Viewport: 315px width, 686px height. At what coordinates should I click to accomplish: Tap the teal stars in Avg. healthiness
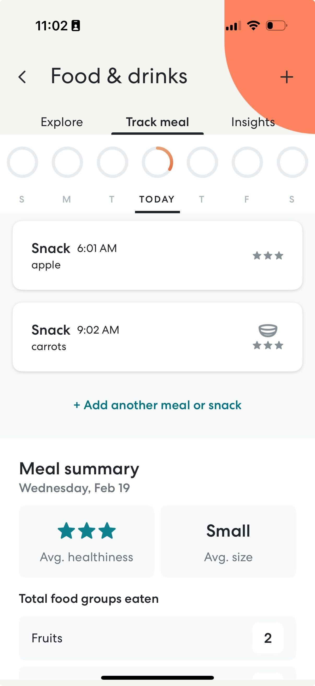[x=87, y=531]
